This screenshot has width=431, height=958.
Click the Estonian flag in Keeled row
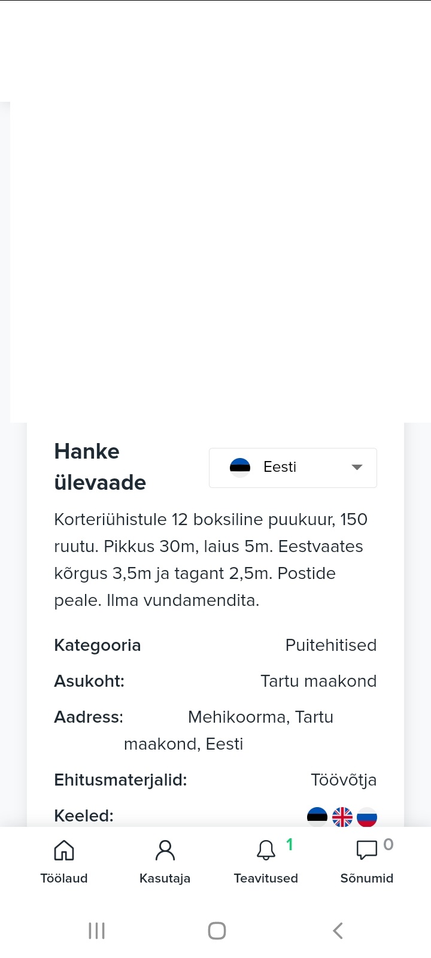click(x=317, y=817)
